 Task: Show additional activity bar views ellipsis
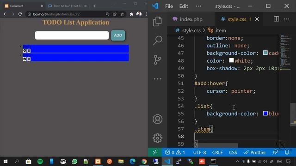[157, 79]
